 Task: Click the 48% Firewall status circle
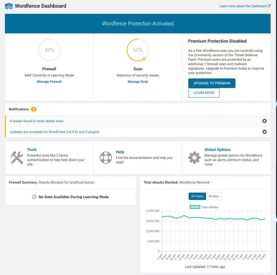pyautogui.click(x=49, y=50)
